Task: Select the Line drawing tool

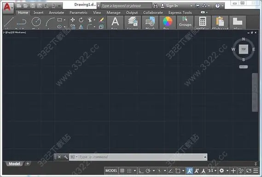Action: (9, 22)
